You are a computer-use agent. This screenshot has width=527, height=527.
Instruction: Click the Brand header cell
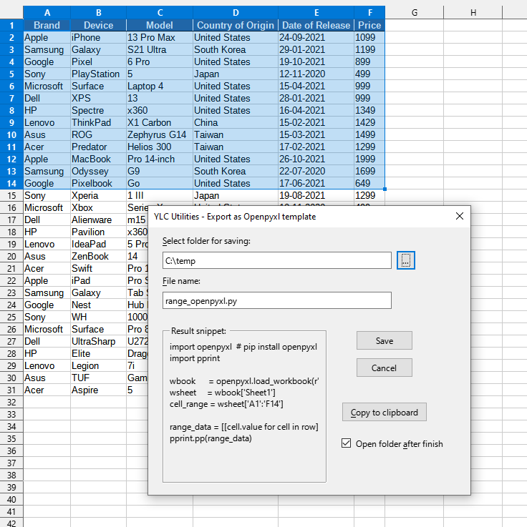[47, 25]
